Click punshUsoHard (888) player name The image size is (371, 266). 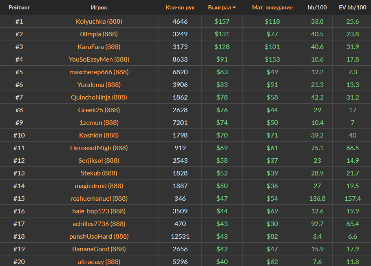[99, 237]
